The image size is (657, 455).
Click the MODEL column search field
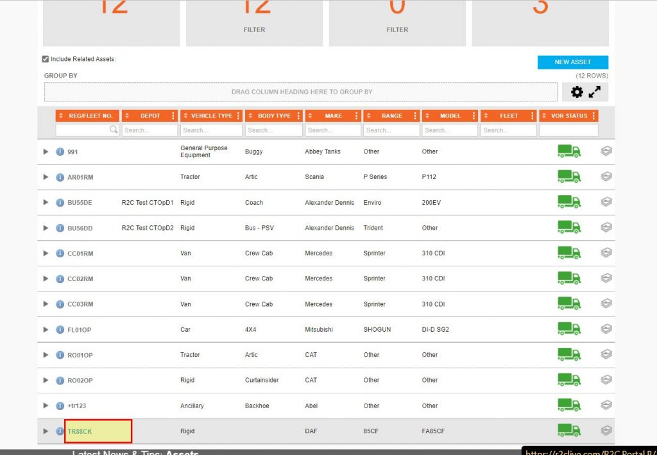coord(449,129)
